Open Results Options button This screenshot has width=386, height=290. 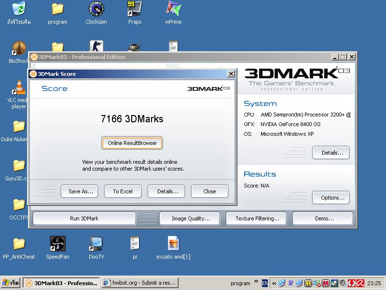pyautogui.click(x=331, y=198)
